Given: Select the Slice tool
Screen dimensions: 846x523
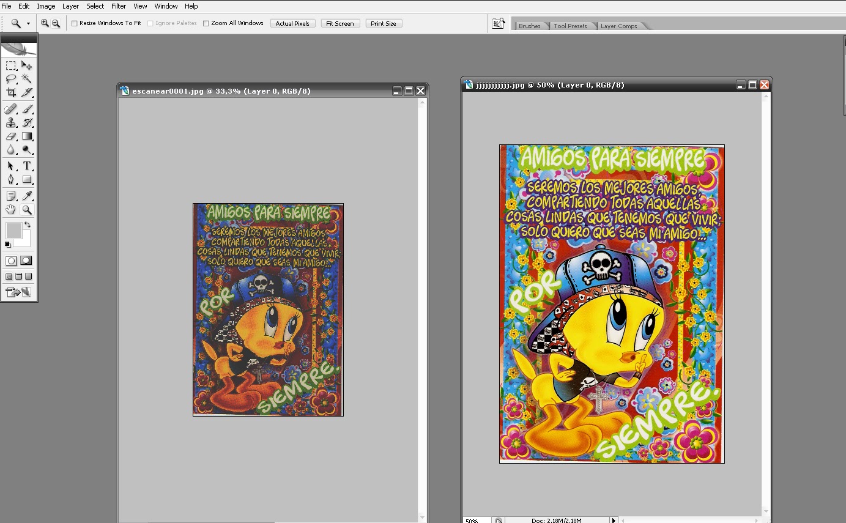Looking at the screenshot, I should point(27,92).
